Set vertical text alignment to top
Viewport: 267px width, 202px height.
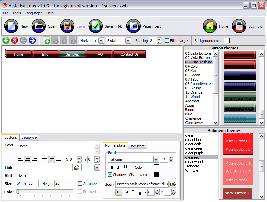coord(45,160)
